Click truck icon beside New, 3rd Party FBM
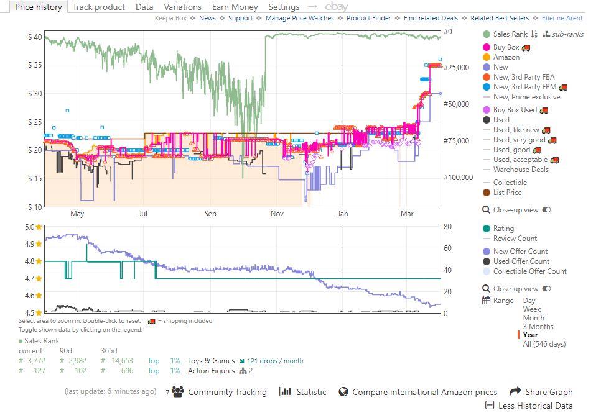 (x=564, y=88)
